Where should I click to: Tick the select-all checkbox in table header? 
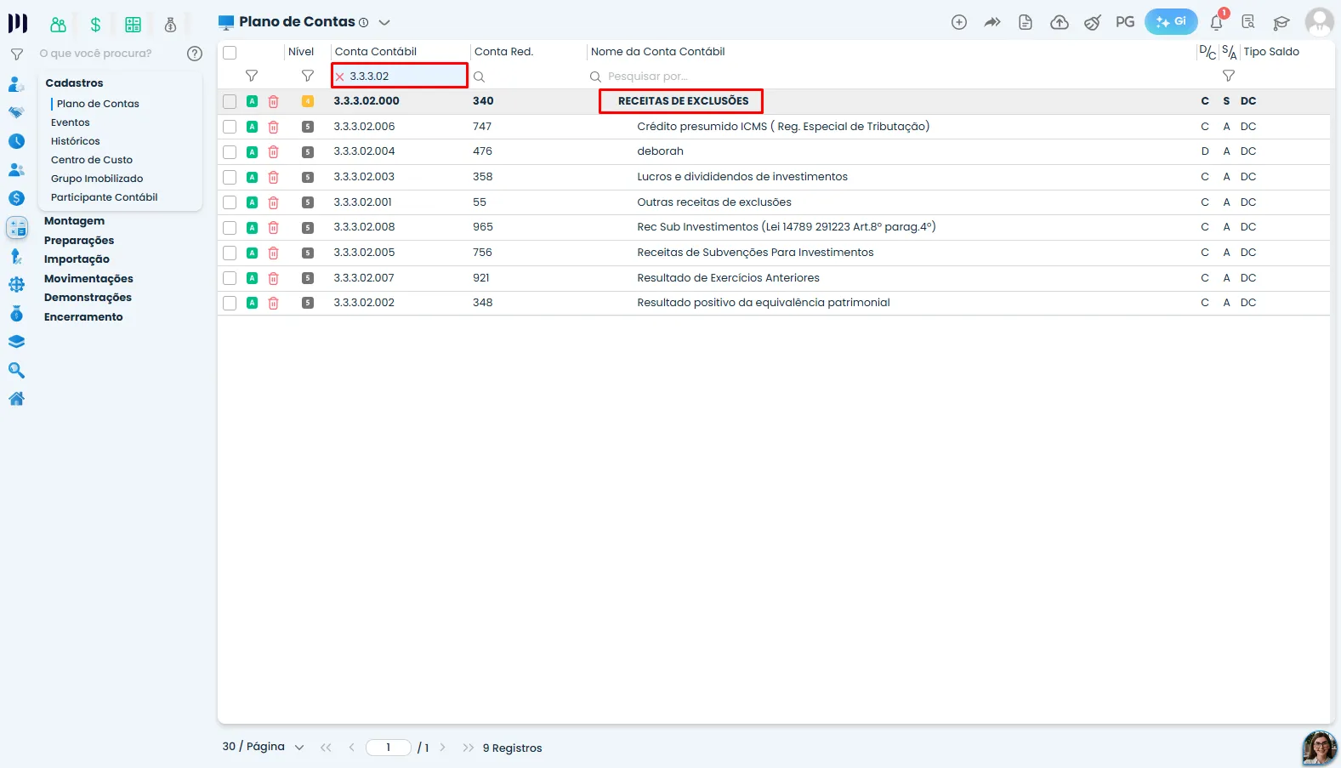230,53
